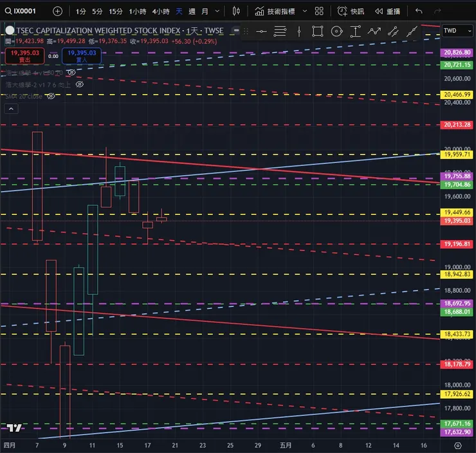
Task: Toggle visibility of first 海大線學 indicator
Action: coord(71,72)
